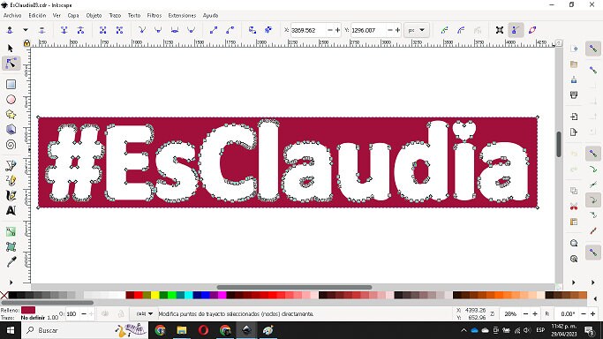Toggle show path outline

point(532,30)
